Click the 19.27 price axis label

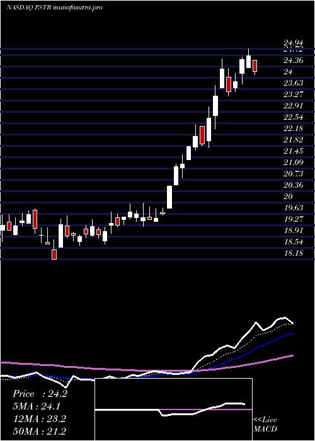[x=293, y=219]
